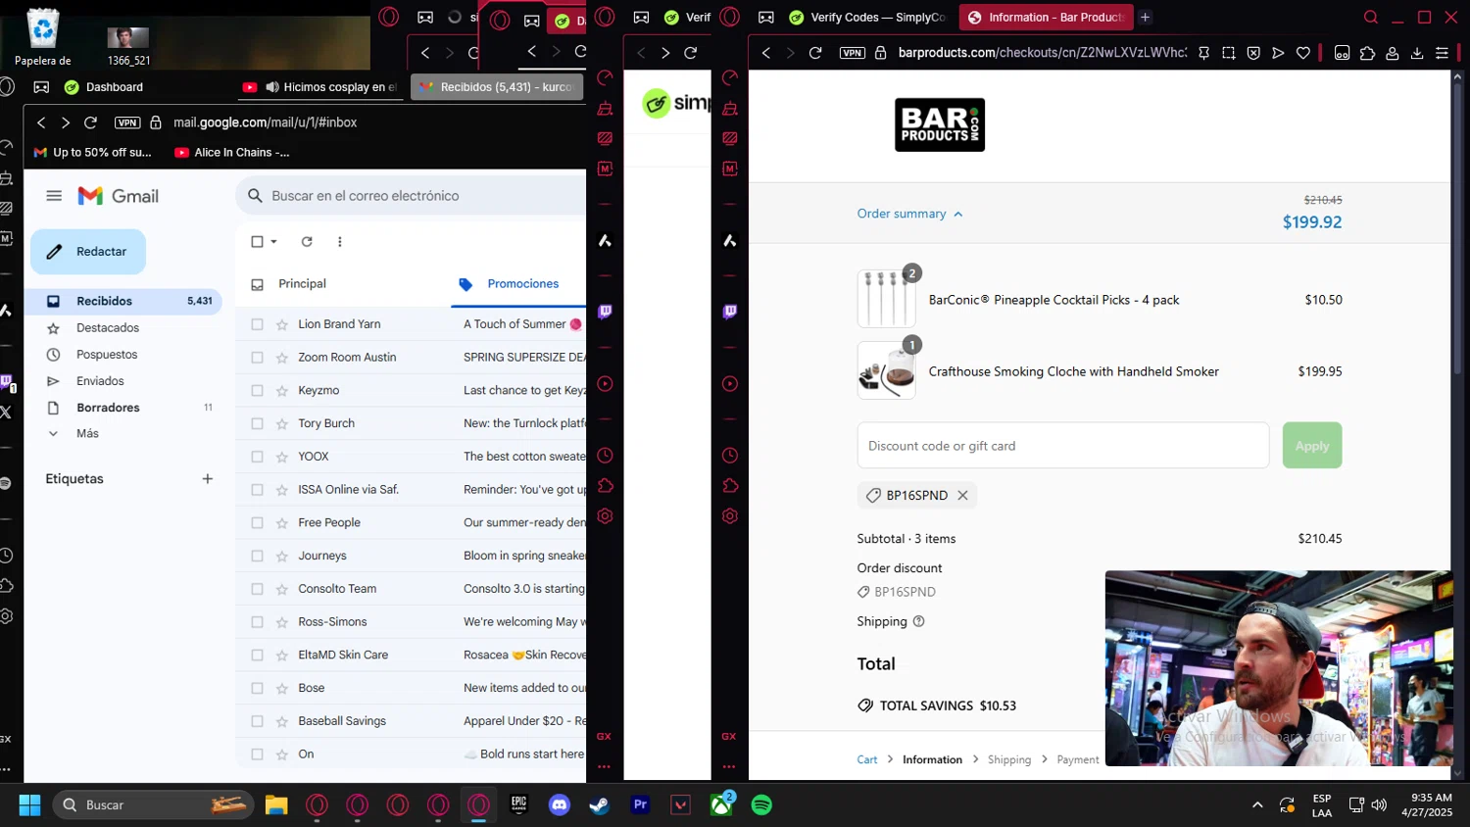Open the Easy Setup sliders icon

[1442, 53]
